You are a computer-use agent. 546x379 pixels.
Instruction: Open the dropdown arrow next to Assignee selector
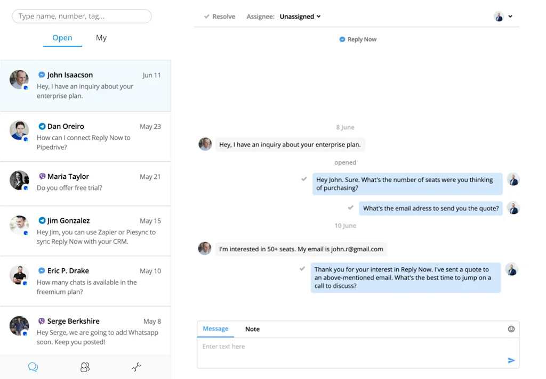tap(319, 17)
